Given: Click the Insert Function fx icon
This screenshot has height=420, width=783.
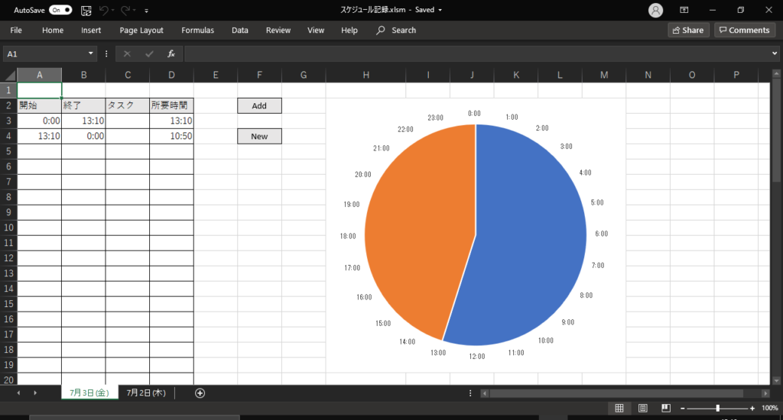Looking at the screenshot, I should [171, 53].
